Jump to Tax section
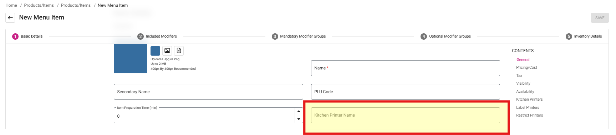This screenshot has height=135, width=616. click(x=519, y=75)
